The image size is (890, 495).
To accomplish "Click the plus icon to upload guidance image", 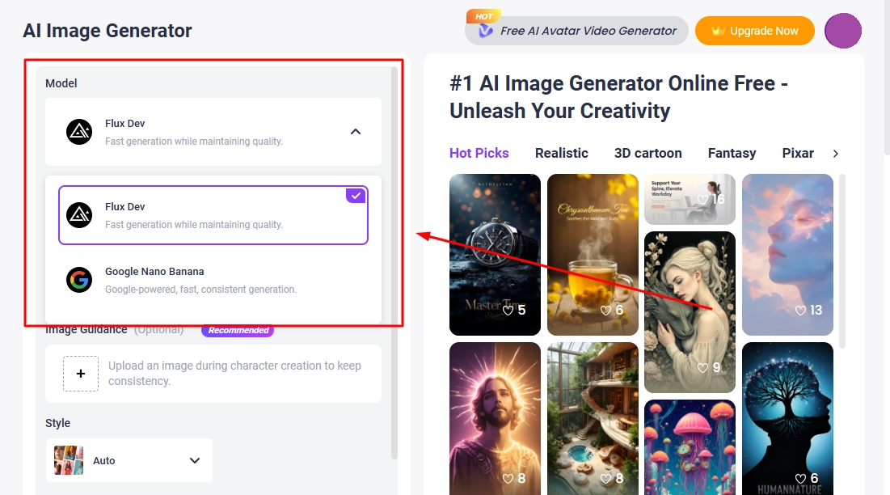I will (x=81, y=374).
